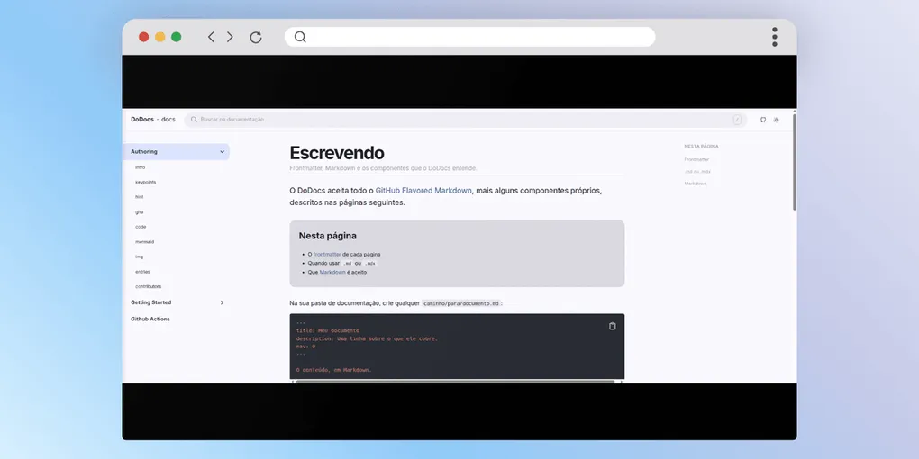Screen dimensions: 919x459
Task: Click the docs search magnifier icon
Action: click(194, 120)
